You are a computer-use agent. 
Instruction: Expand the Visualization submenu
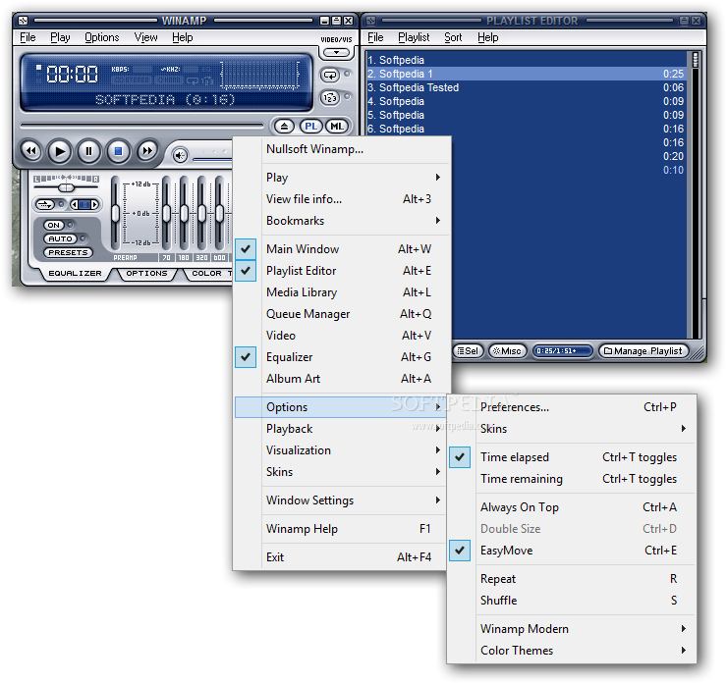coord(341,450)
